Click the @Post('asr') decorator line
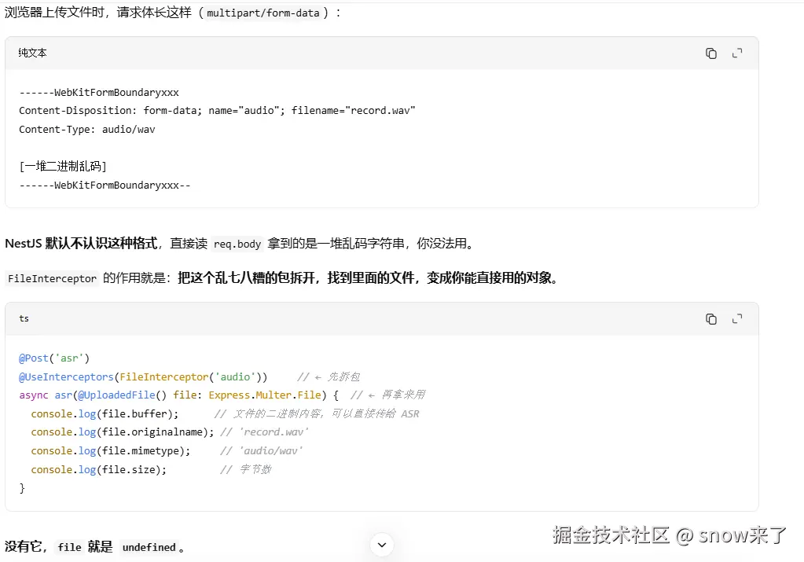 tap(54, 358)
